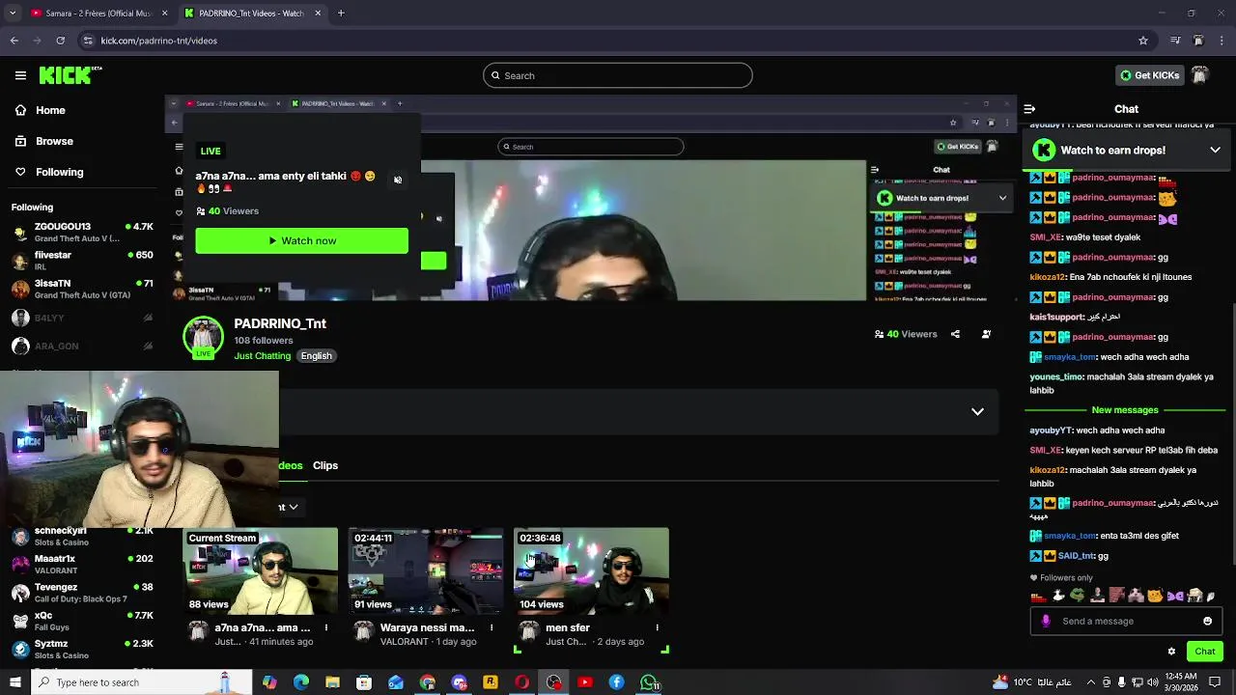This screenshot has height=695, width=1236.
Task: Bookmark this page with star icon
Action: point(1143,41)
